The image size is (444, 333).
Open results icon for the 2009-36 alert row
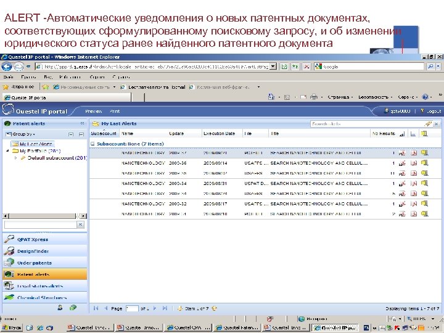402,163
